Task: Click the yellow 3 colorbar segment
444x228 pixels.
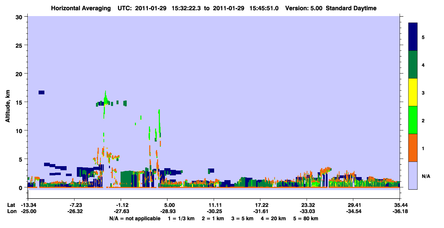Action: [413, 92]
